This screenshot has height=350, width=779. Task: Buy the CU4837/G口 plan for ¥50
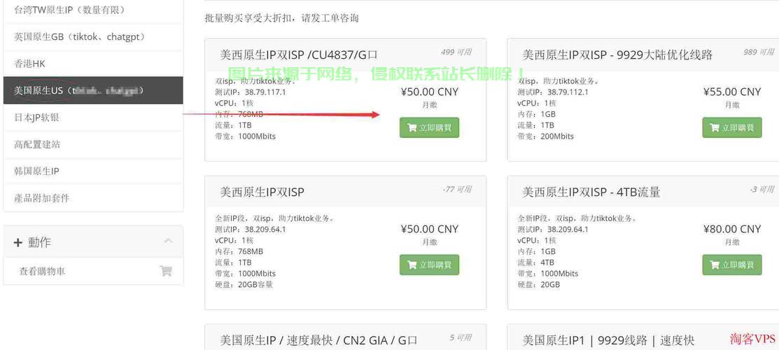click(429, 128)
